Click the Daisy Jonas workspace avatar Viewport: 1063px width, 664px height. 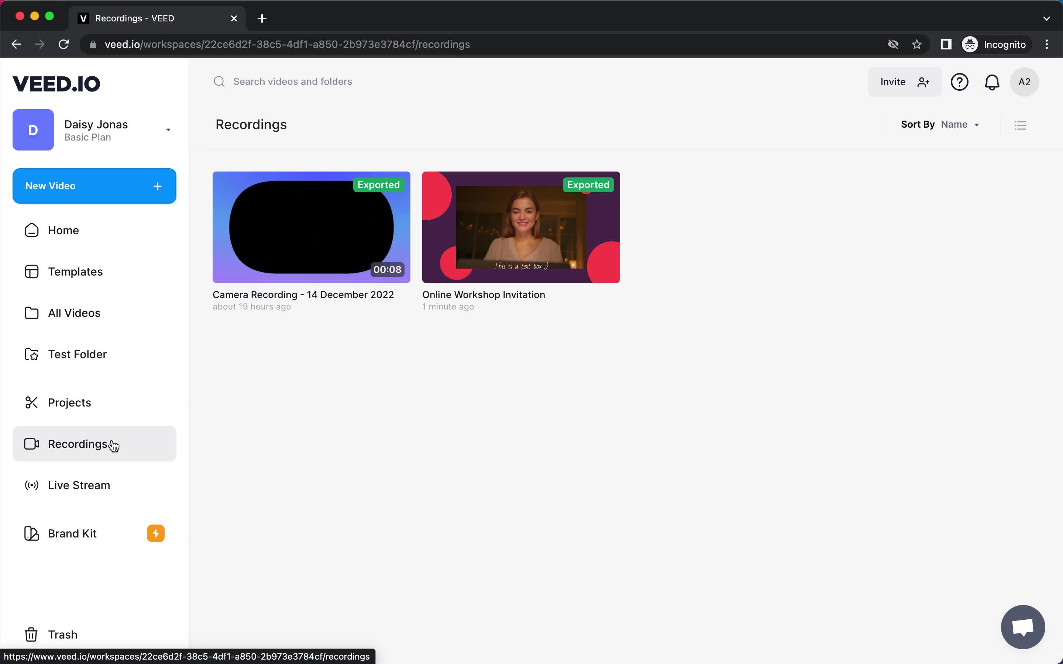point(33,130)
